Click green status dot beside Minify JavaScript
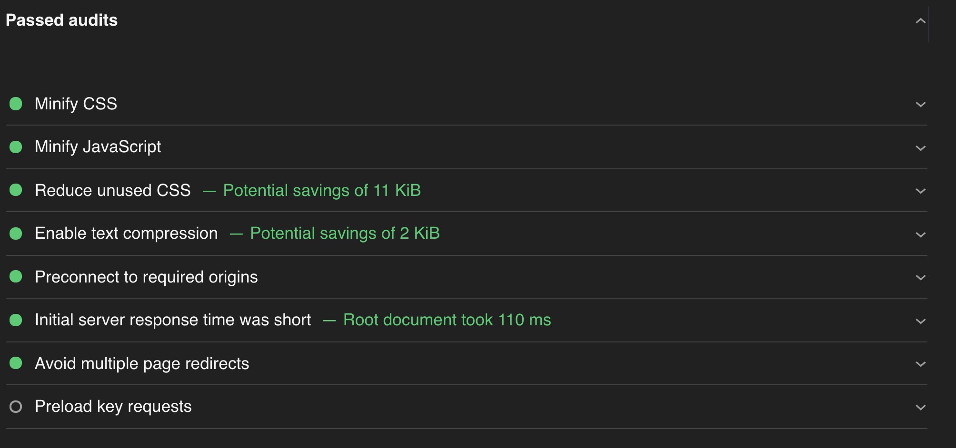956x448 pixels. pyautogui.click(x=16, y=147)
